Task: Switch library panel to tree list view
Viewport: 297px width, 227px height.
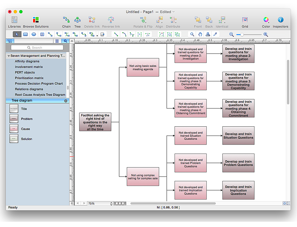Action: point(10,41)
